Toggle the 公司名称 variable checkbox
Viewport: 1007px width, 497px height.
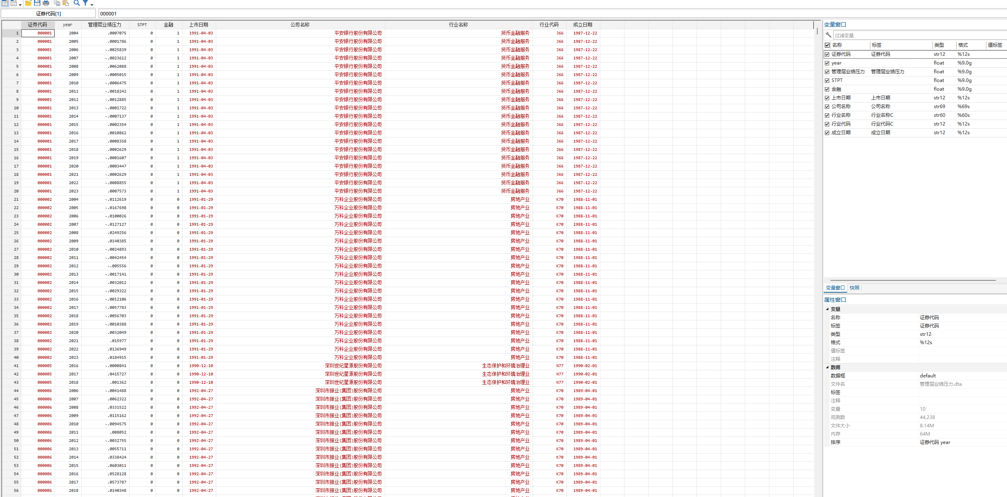coord(827,107)
